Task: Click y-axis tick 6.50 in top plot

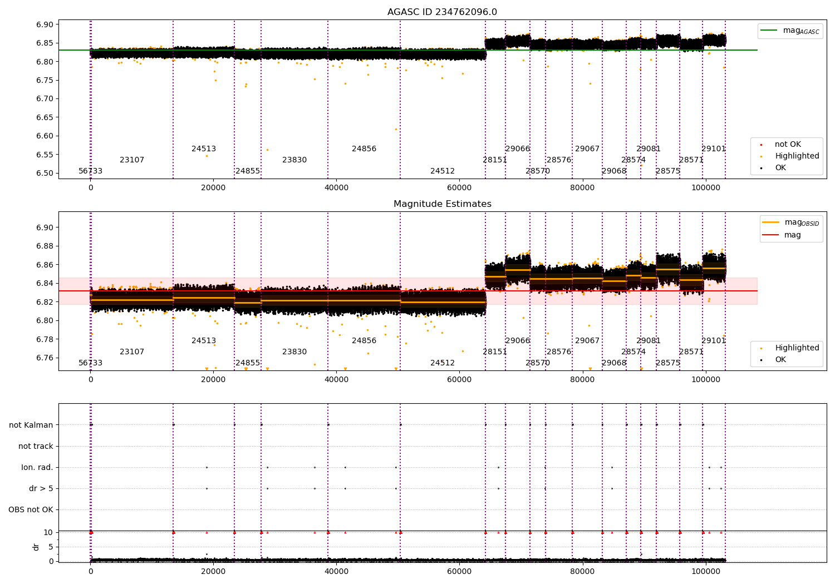Action: pos(45,174)
